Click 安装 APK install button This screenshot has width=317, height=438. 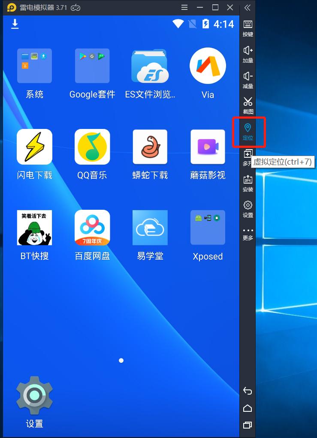tap(248, 184)
